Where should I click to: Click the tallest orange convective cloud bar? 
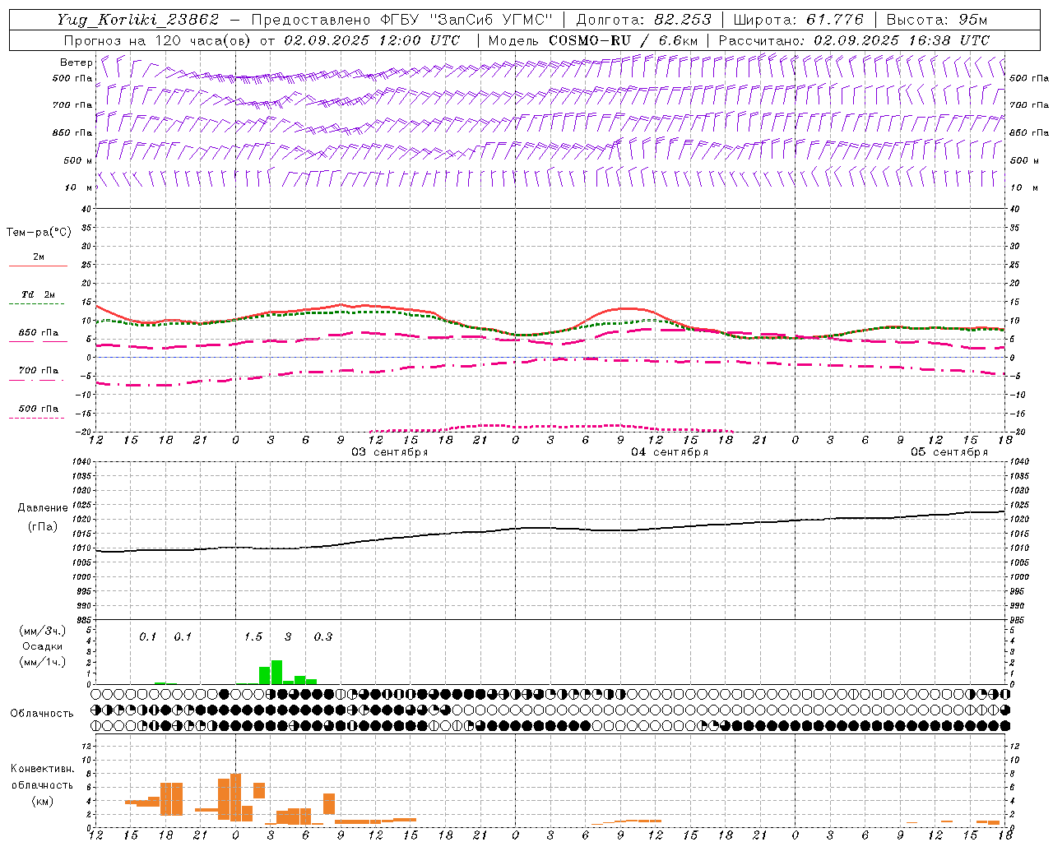tap(236, 797)
